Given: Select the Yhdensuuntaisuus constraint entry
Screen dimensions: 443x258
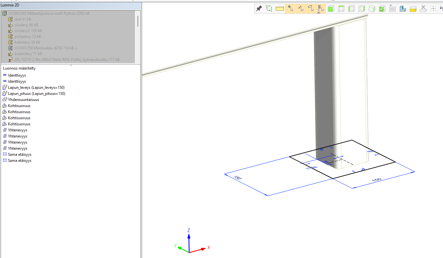Looking at the screenshot, I should click(23, 100).
